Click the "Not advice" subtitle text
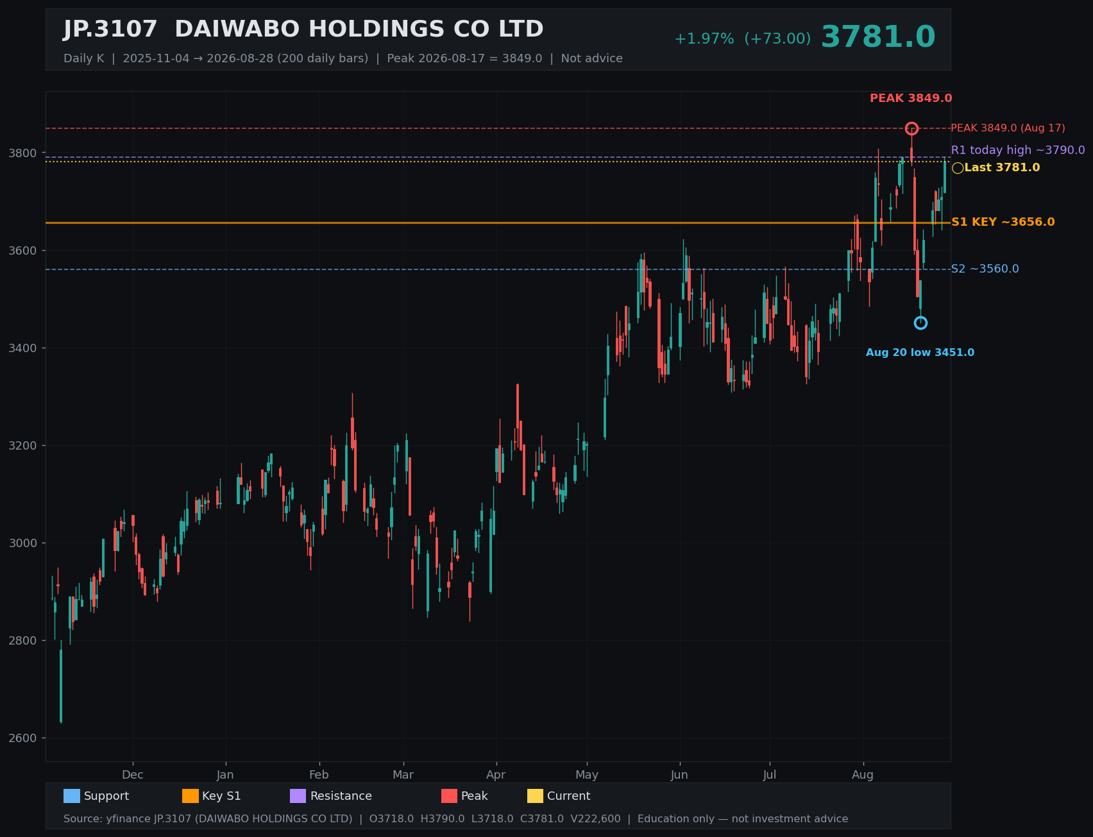The height and width of the screenshot is (837, 1093). pos(592,58)
